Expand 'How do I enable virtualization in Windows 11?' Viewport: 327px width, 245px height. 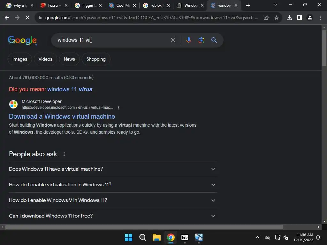tap(113, 185)
